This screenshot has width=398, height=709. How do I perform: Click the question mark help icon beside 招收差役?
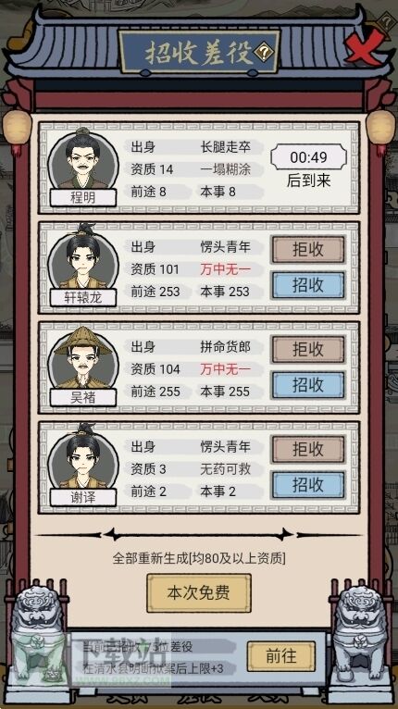coord(263,54)
